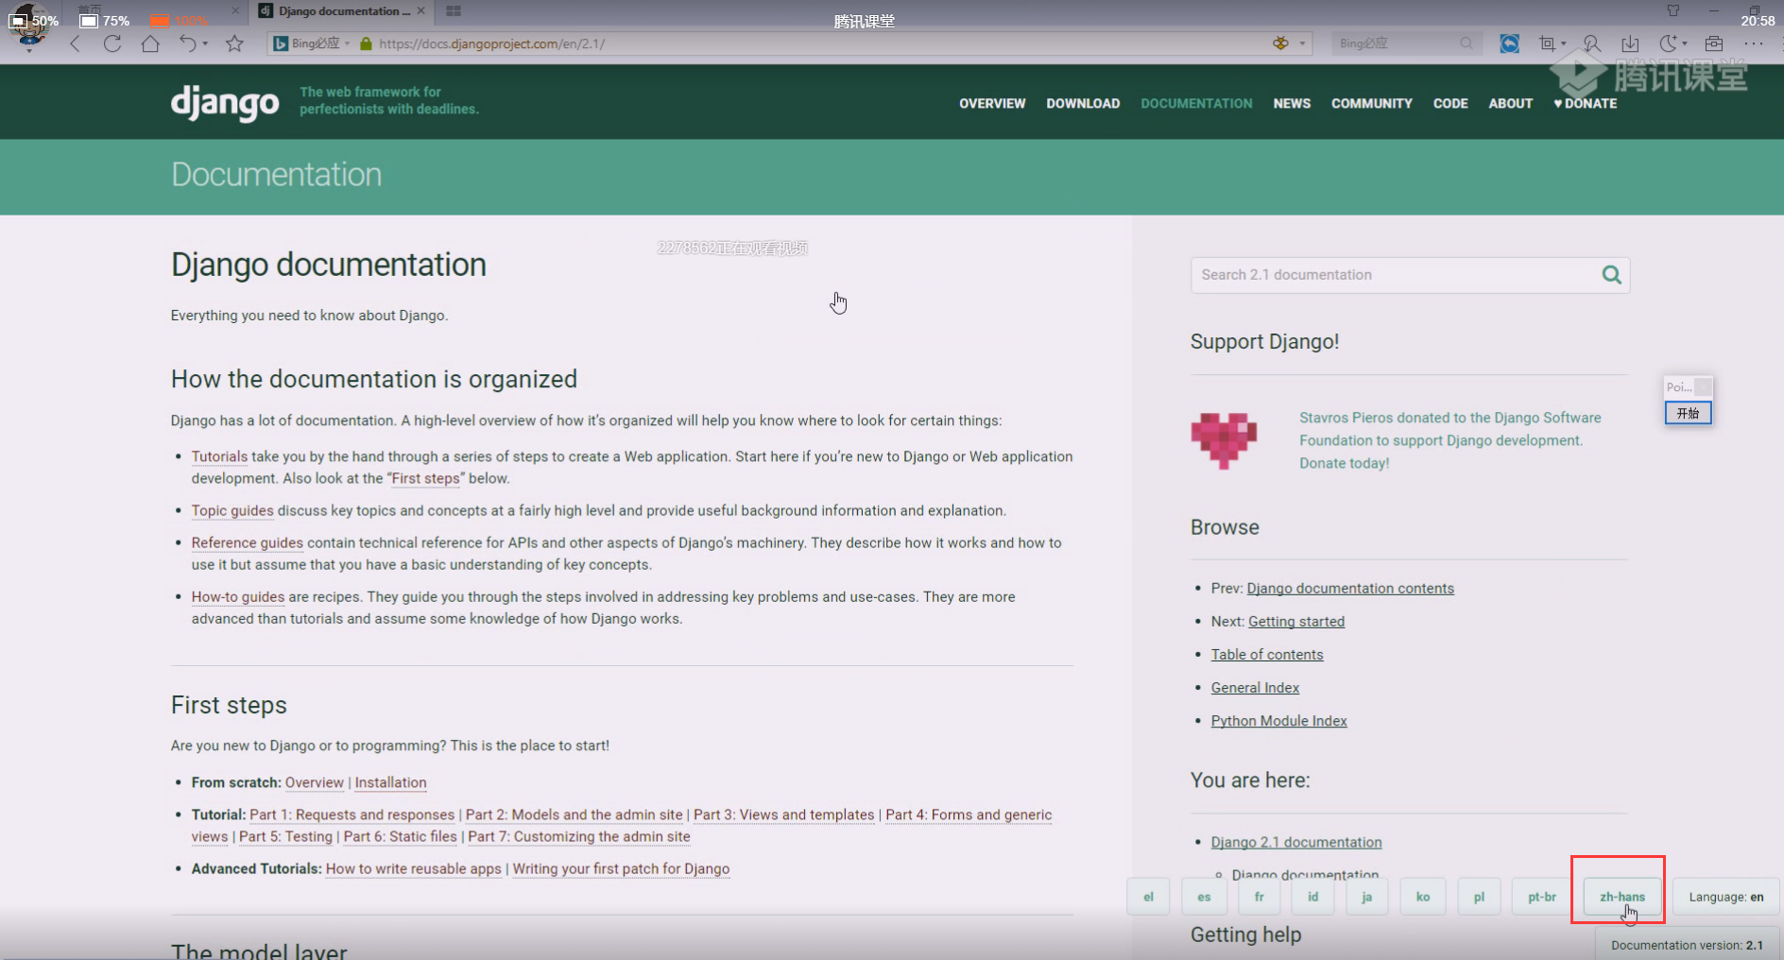Open the three-dot browser menu

point(1754,43)
